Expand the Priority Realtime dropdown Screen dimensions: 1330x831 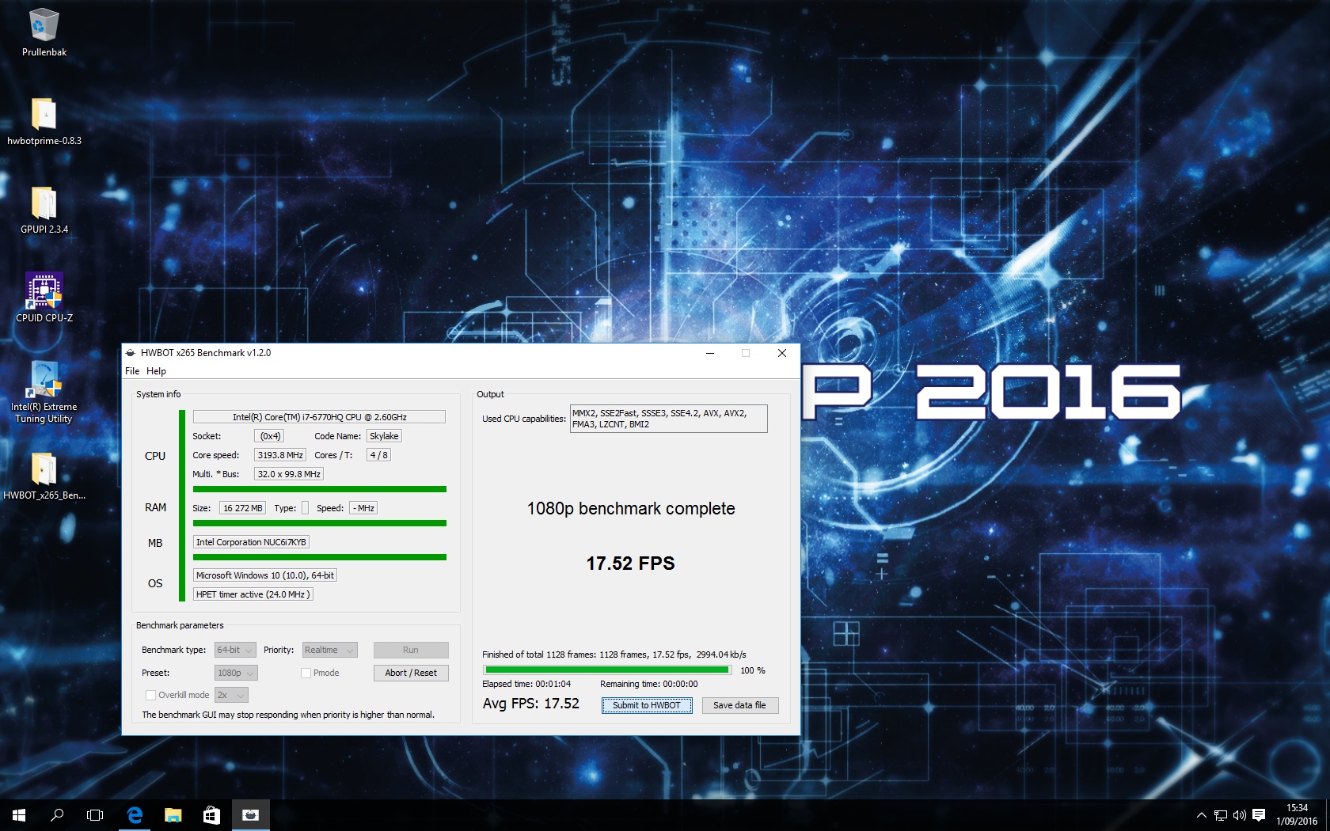tap(330, 650)
